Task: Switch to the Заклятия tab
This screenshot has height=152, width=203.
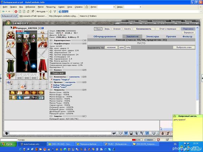Action: [x=132, y=36]
